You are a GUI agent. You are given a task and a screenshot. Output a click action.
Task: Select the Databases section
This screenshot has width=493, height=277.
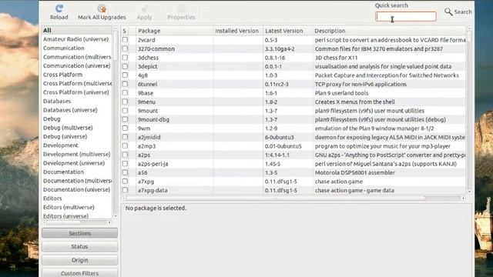(57, 101)
